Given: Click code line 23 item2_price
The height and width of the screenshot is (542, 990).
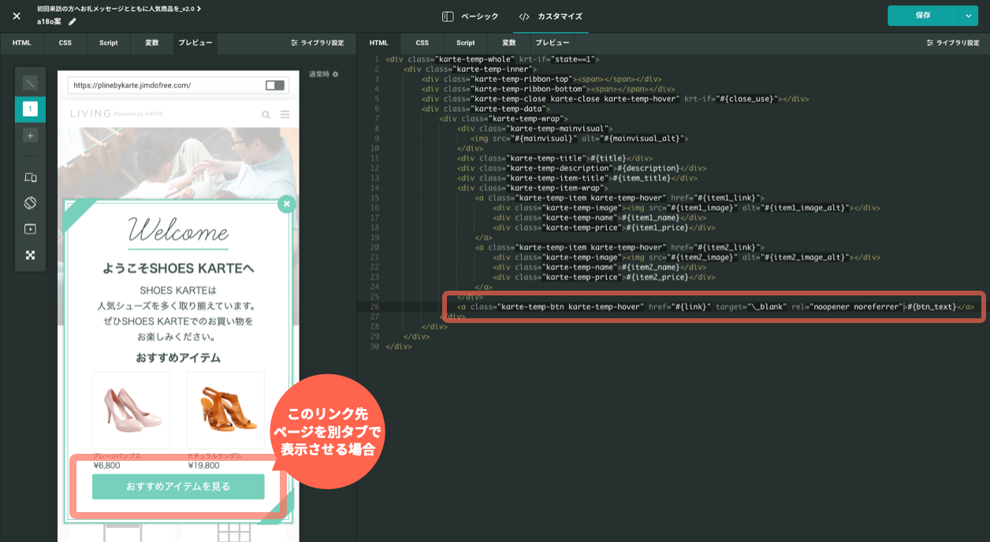Looking at the screenshot, I should pos(605,277).
